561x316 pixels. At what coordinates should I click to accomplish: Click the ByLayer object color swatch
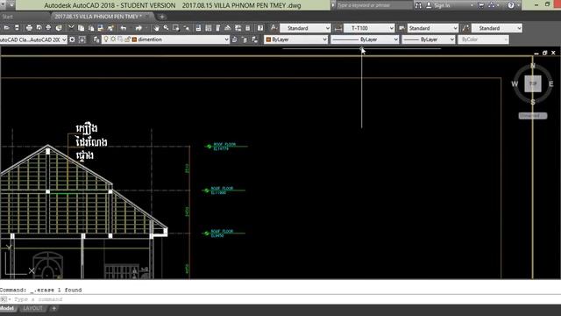pos(268,39)
